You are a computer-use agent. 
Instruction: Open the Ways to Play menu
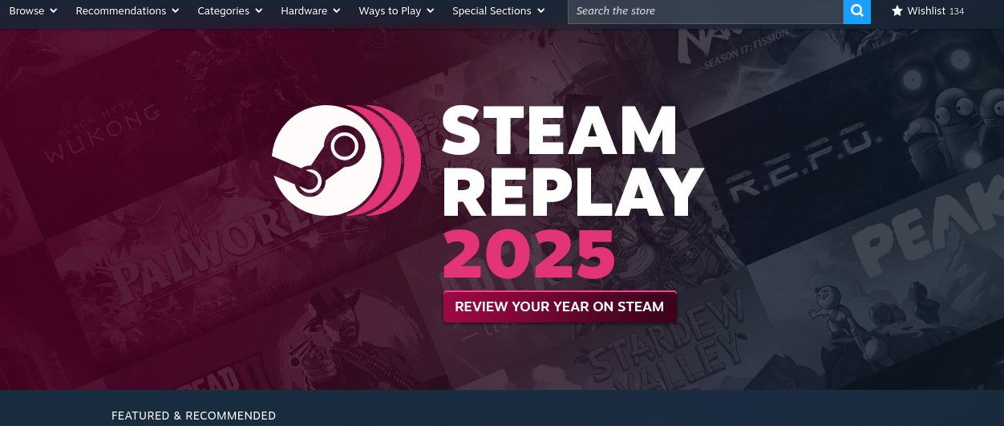396,11
